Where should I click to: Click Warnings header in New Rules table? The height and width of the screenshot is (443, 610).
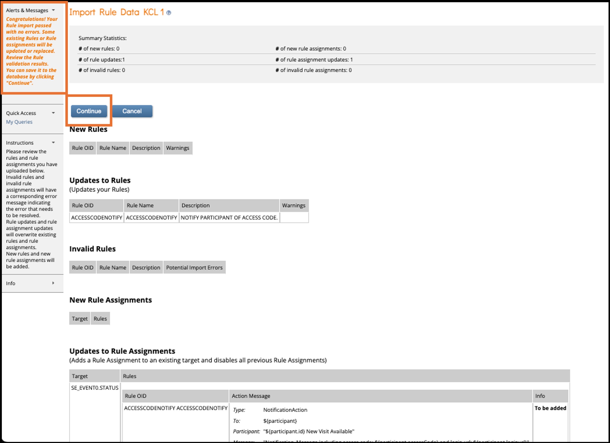click(x=178, y=148)
